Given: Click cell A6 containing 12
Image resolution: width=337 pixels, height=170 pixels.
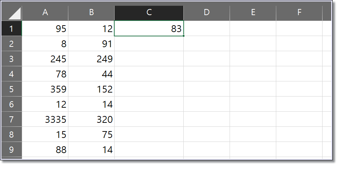Looking at the screenshot, I should 45,104.
